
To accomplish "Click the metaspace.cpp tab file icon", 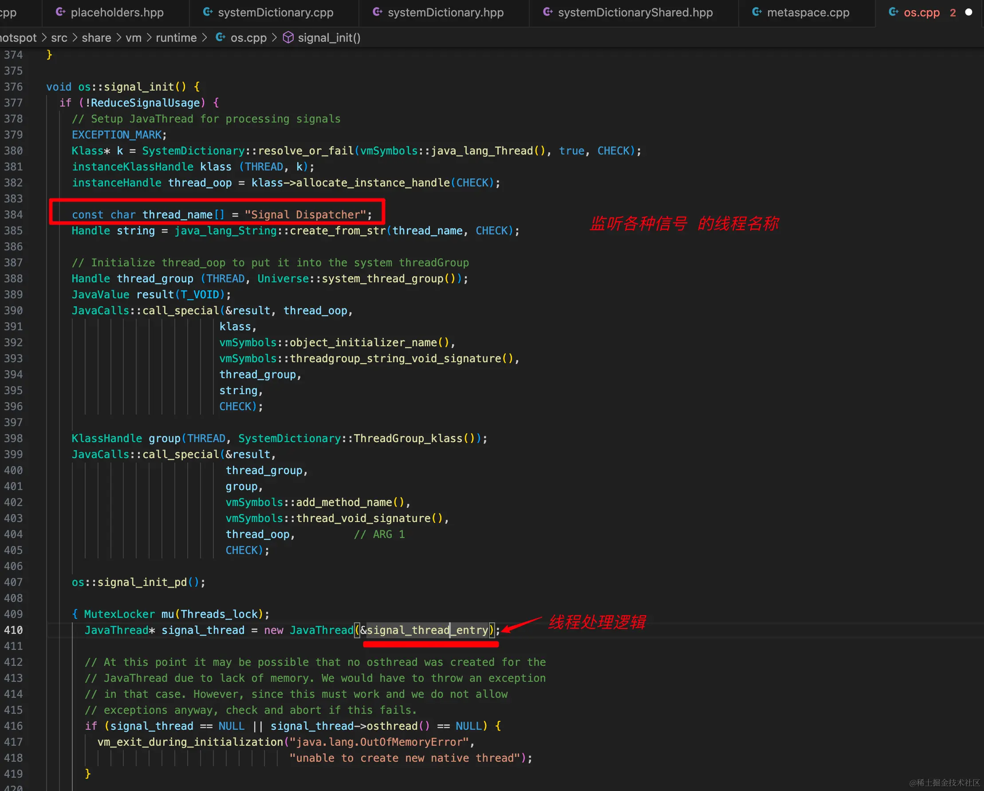I will pos(757,12).
